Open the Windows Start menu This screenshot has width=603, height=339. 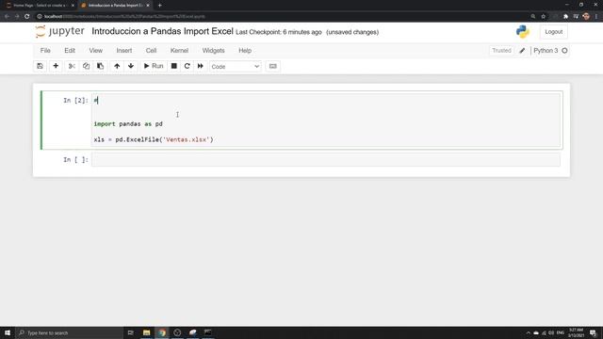8,332
